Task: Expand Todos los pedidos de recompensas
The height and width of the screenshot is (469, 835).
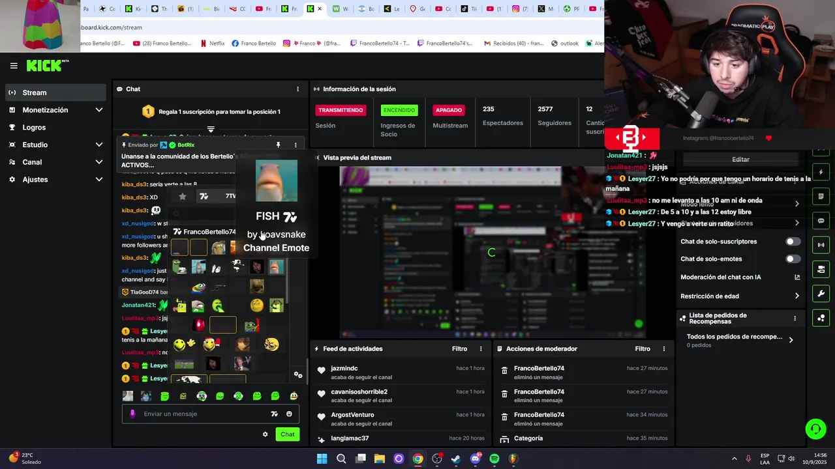Action: click(x=740, y=340)
